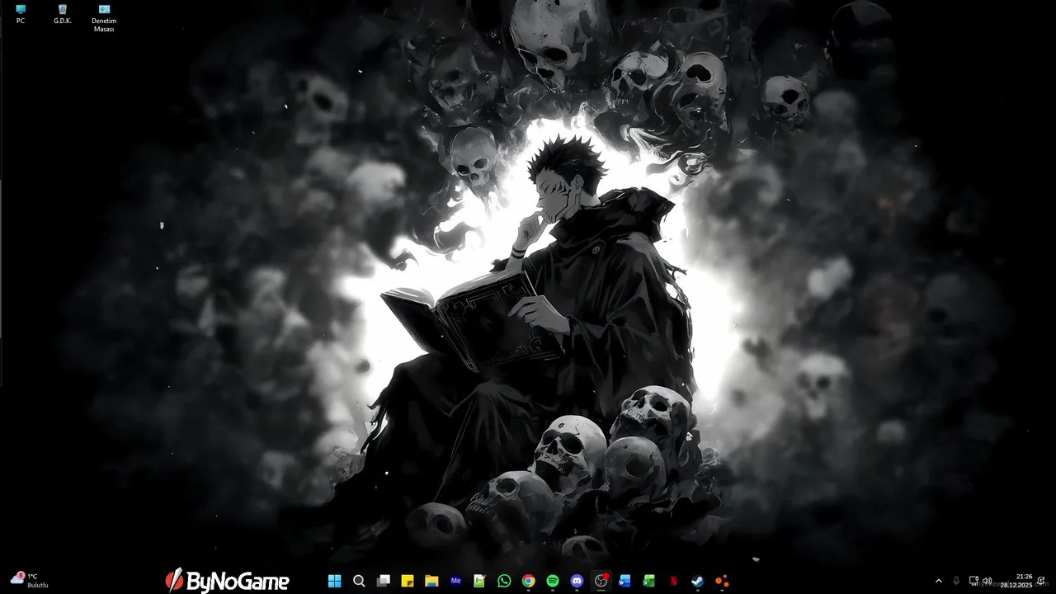Open taskbar Search magnifier

pos(359,581)
